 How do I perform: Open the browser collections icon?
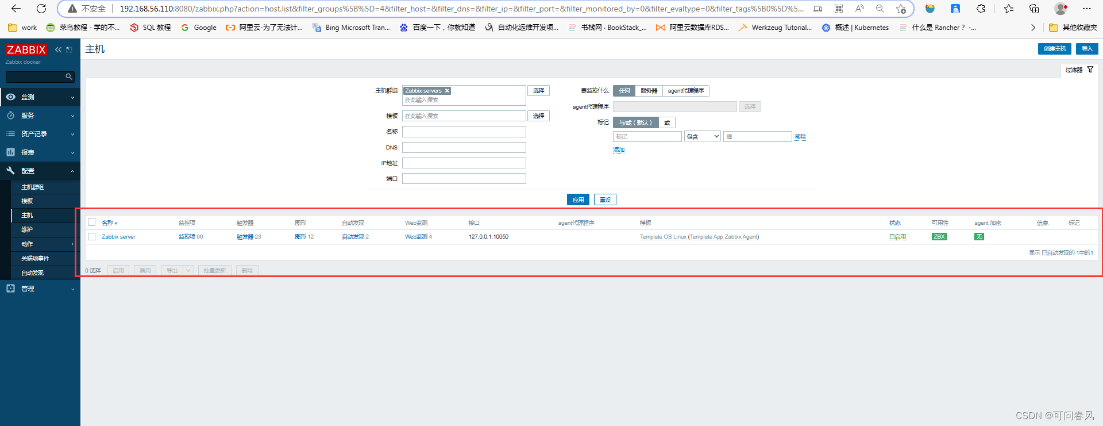pos(1034,9)
